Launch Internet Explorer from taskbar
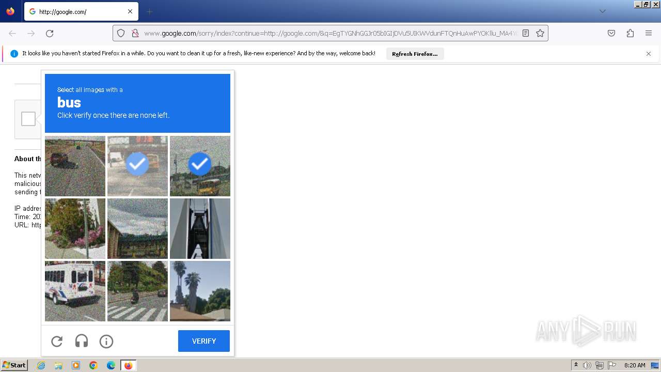661x372 pixels. [x=41, y=365]
